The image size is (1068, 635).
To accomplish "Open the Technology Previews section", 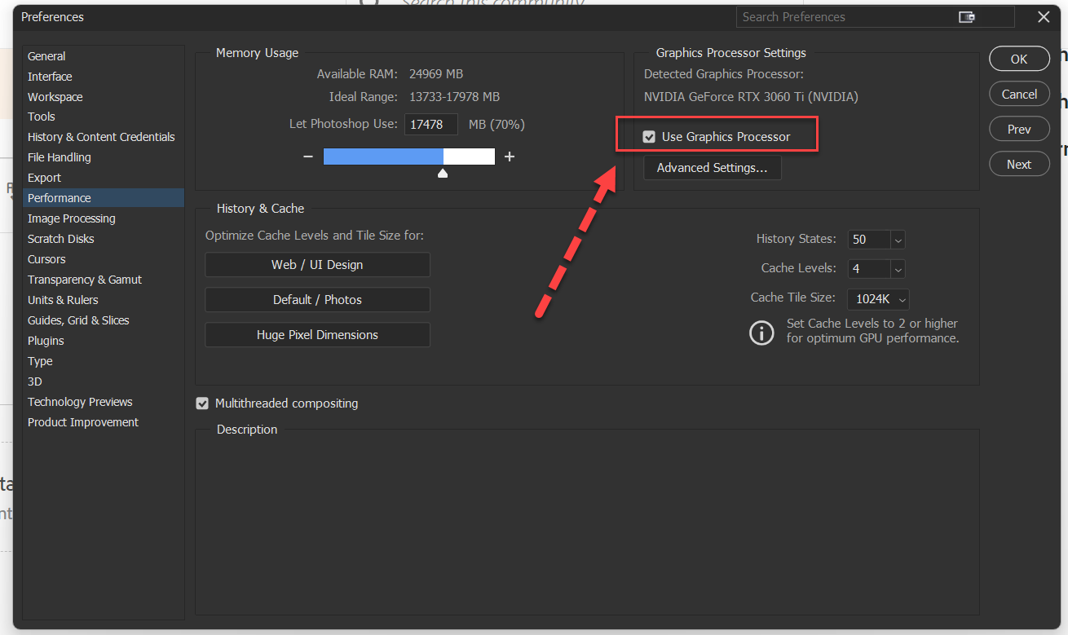I will point(80,402).
